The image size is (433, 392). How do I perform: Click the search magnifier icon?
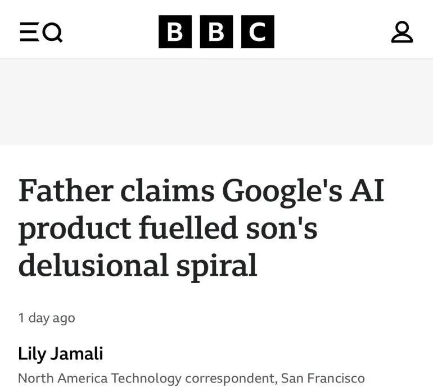(x=53, y=33)
